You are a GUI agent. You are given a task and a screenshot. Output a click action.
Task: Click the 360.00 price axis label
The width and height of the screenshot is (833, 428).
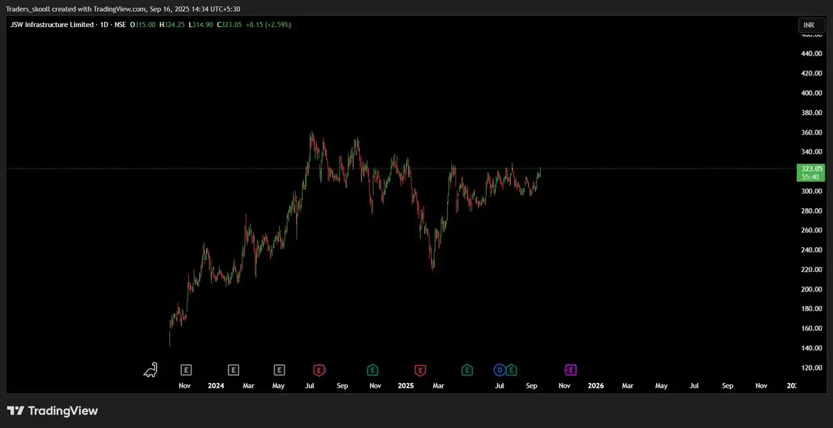pyautogui.click(x=811, y=132)
